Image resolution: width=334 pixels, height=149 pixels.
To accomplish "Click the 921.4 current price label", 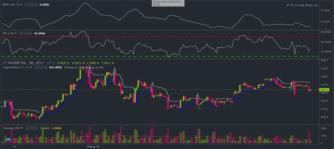I will point(325,90).
